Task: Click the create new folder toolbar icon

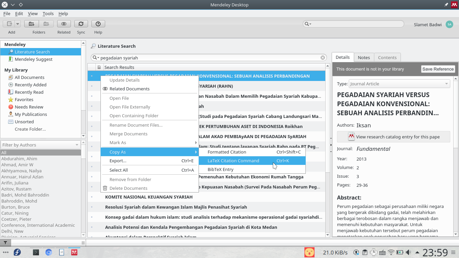Action: pyautogui.click(x=32, y=24)
